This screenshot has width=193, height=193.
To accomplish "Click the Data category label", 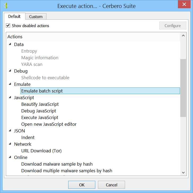I will click(19, 44).
